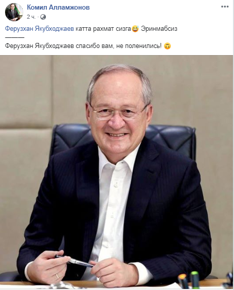Viewport: 234px width, 290px height.
Task: Open the blue tagged Ферузхан Якубходжаев link
Action: click(x=39, y=29)
